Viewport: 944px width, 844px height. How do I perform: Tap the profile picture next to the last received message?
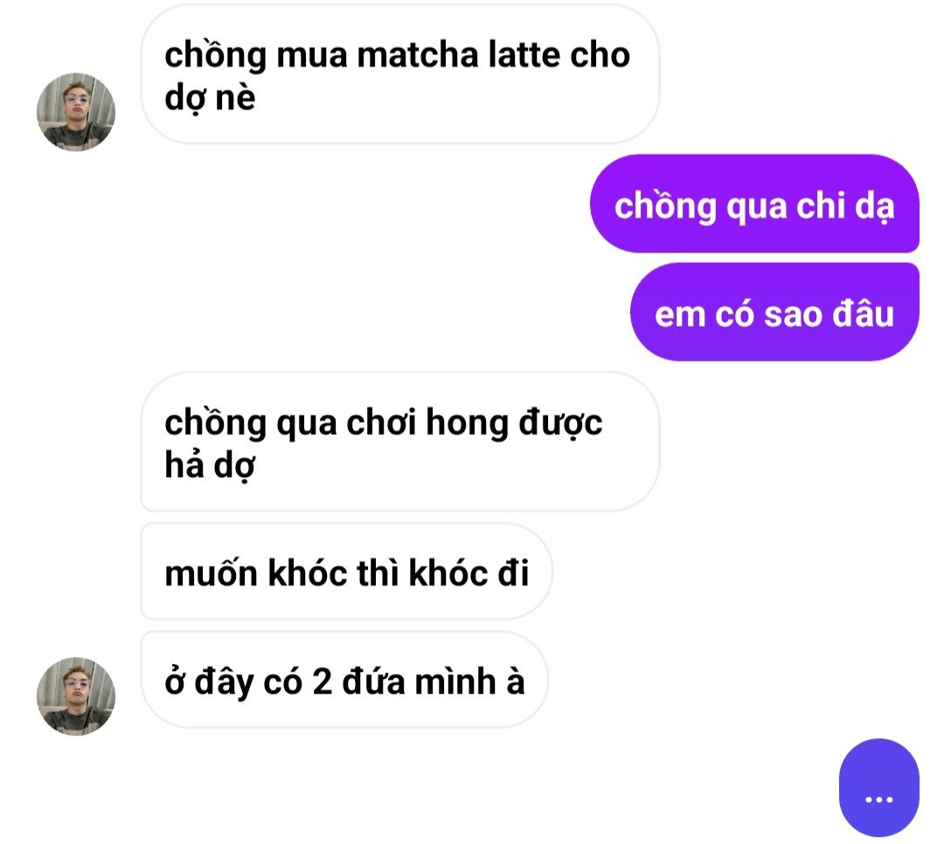coord(76,696)
